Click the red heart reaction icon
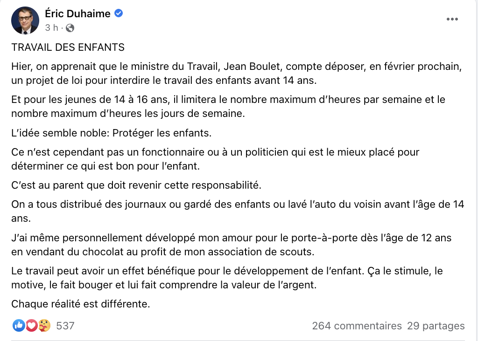This screenshot has height=341, width=478. (31, 326)
